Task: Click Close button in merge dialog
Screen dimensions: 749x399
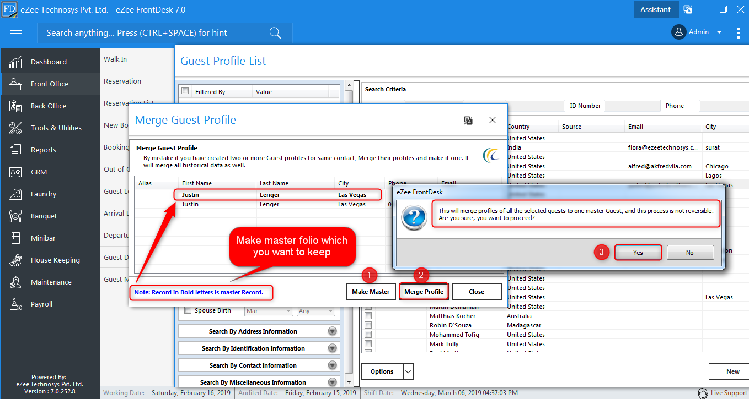Action: click(477, 292)
